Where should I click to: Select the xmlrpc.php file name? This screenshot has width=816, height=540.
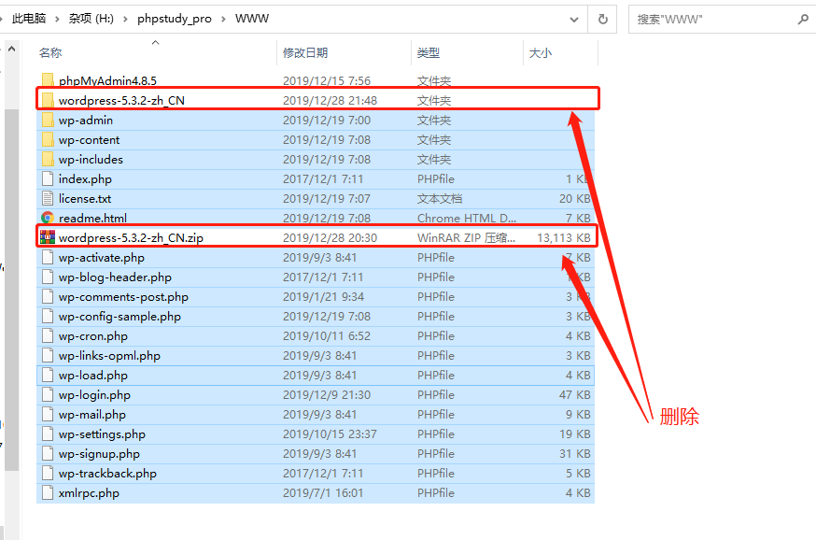click(89, 493)
